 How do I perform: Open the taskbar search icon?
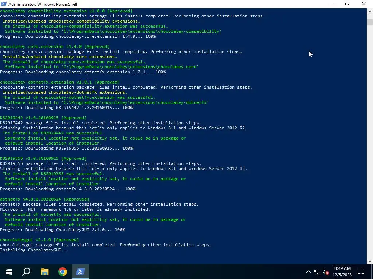click(26, 272)
